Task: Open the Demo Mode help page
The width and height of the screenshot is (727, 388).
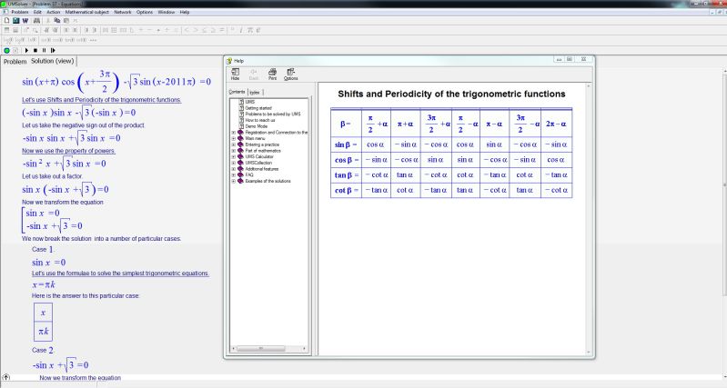Action: (256, 126)
